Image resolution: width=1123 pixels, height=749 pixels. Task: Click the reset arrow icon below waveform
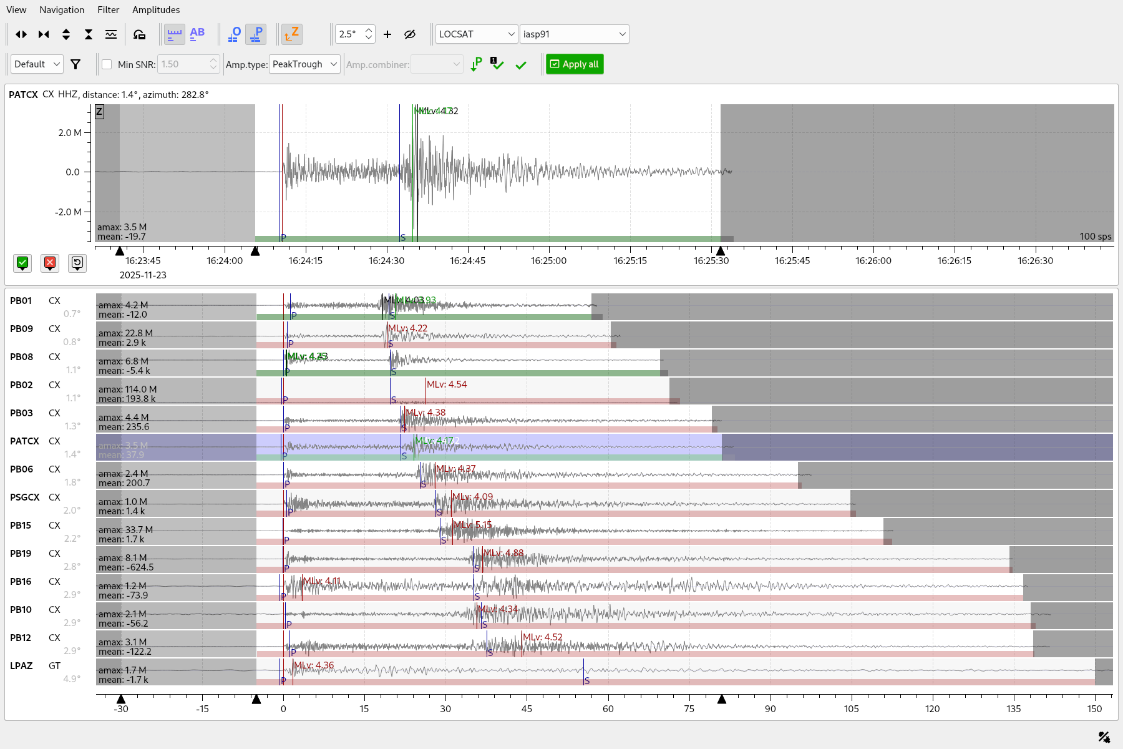pyautogui.click(x=77, y=263)
